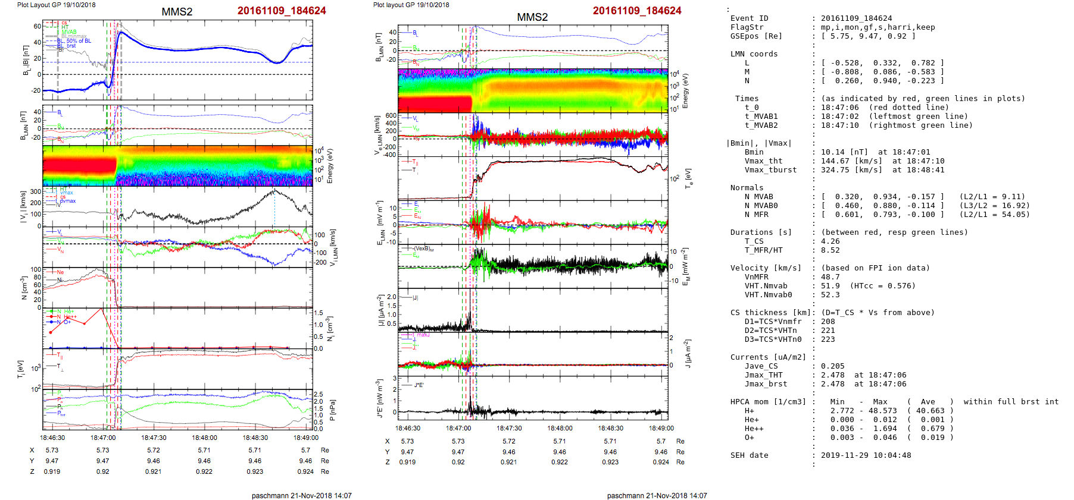Click the 'CS thickness [km]' heading
This screenshot has height=500, width=1074.
point(770,313)
